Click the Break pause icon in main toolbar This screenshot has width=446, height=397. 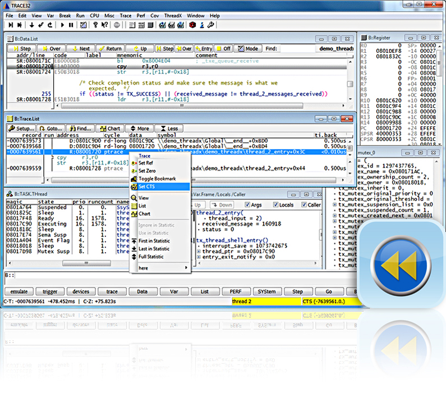tap(71, 25)
